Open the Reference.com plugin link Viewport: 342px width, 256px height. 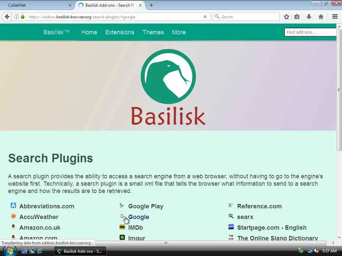click(259, 206)
